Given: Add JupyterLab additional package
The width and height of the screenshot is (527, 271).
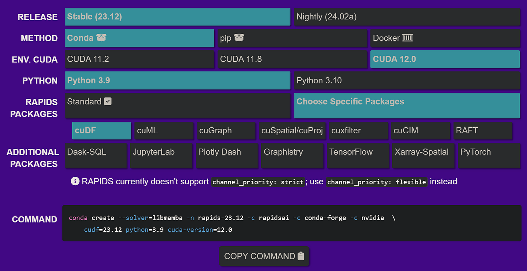Looking at the screenshot, I should tap(161, 155).
